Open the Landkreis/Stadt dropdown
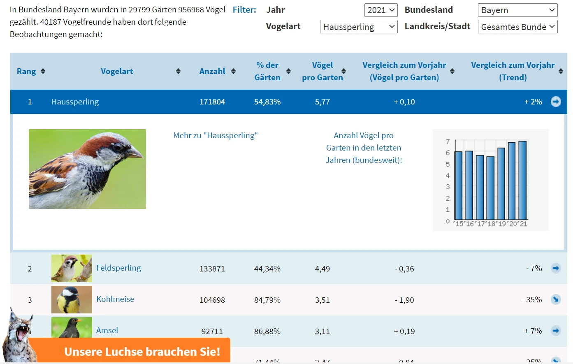 tap(517, 27)
